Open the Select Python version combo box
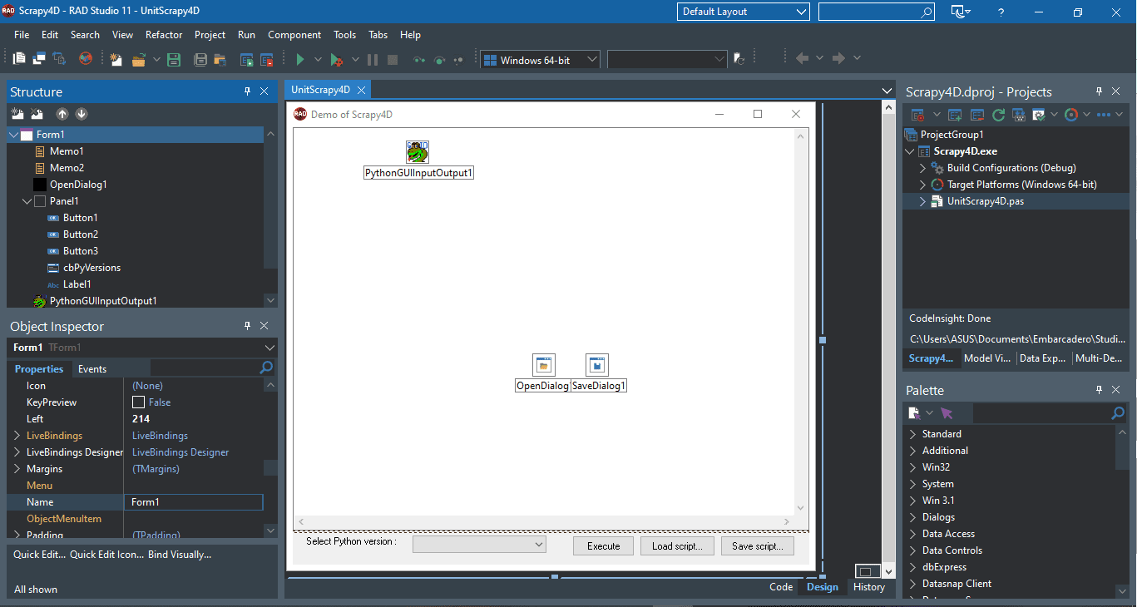The height and width of the screenshot is (607, 1137). [479, 544]
